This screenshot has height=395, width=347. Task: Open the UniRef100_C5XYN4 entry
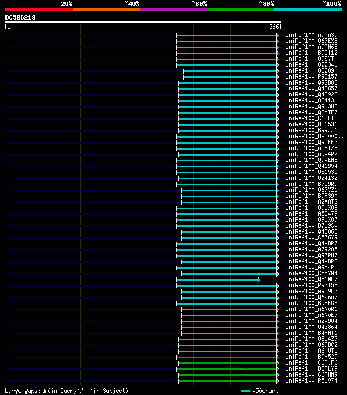(x=311, y=273)
